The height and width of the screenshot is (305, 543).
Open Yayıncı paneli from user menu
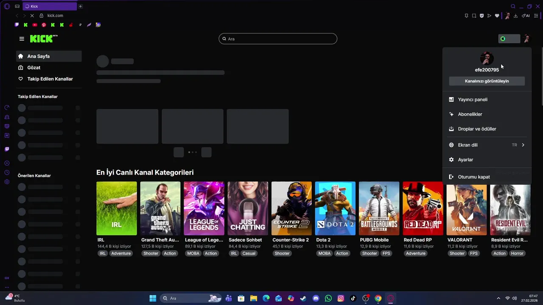[x=487, y=100]
